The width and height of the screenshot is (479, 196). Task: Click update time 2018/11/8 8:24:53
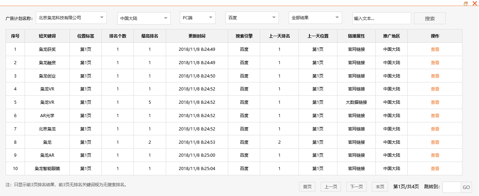pyautogui.click(x=197, y=142)
